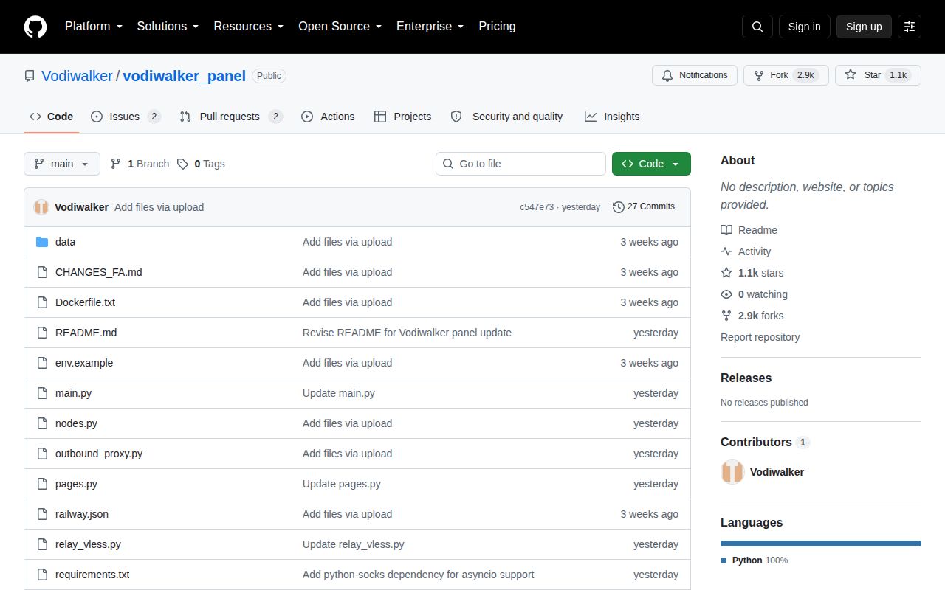Click the Python language bar
The height and width of the screenshot is (590, 945).
pos(821,544)
